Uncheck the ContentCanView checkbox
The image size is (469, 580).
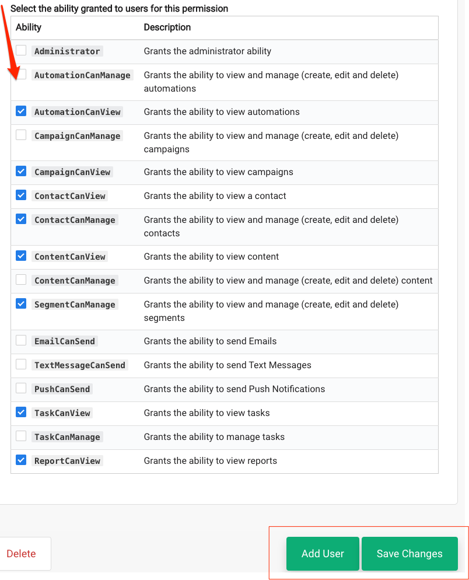coord(21,256)
